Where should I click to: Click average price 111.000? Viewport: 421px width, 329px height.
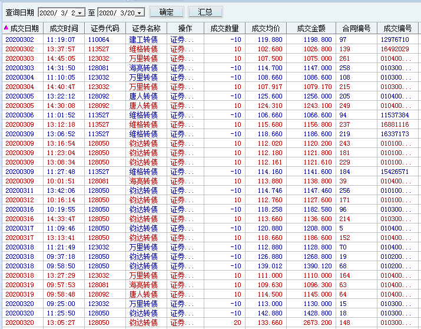(270, 275)
